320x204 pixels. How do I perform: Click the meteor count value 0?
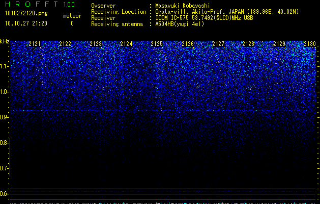coord(72,23)
